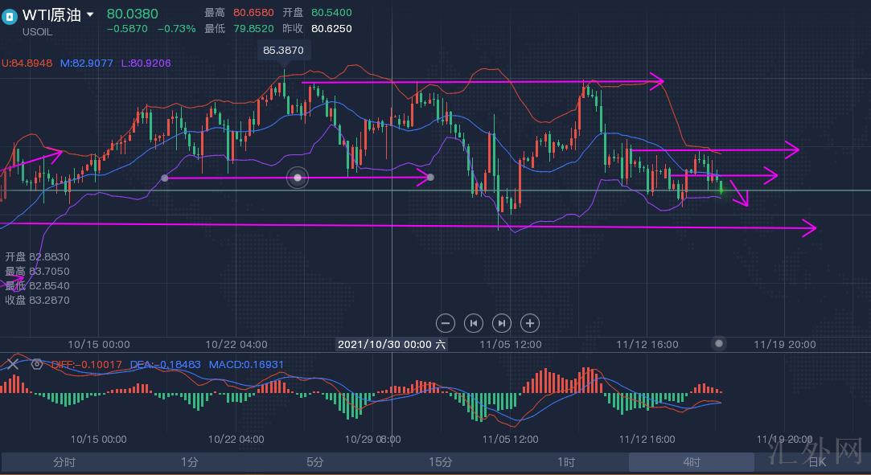Open MACD indicator settings gear

[37, 364]
